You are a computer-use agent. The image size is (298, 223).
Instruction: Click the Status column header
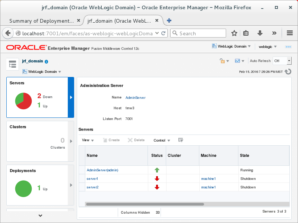point(157,155)
